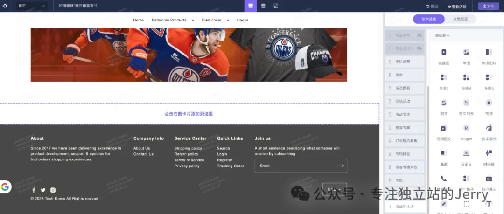Click the 发布 publish button
This screenshot has width=504, height=214.
tap(488, 6)
